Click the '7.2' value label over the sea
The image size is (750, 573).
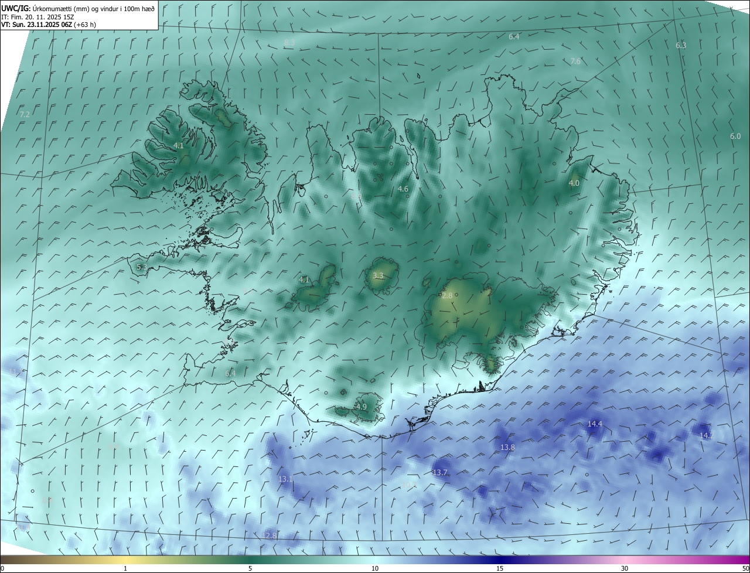25,115
